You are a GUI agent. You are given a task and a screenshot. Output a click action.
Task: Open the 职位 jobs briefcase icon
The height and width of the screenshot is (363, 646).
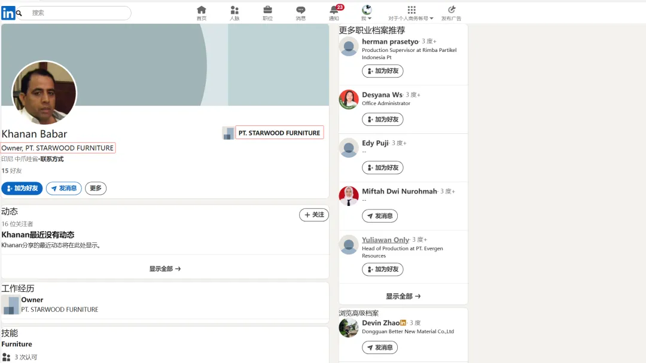(x=267, y=11)
